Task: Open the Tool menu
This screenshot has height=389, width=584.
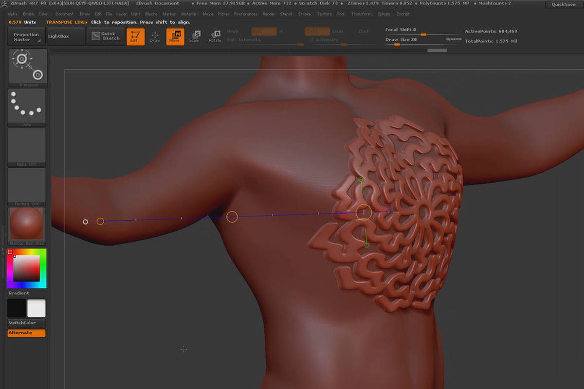Action: click(x=341, y=14)
